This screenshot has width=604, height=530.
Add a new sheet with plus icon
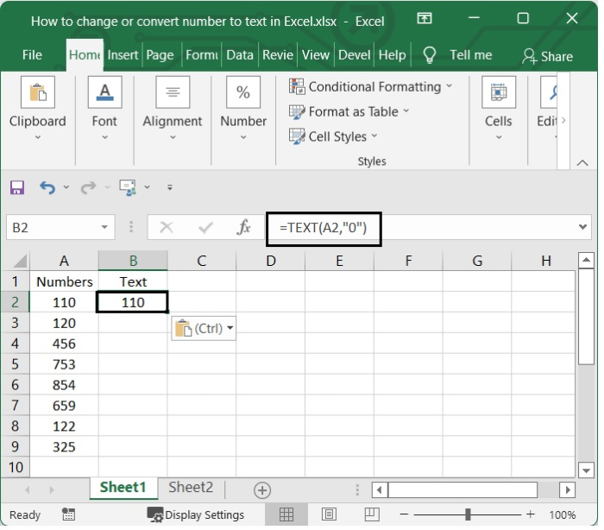(262, 490)
